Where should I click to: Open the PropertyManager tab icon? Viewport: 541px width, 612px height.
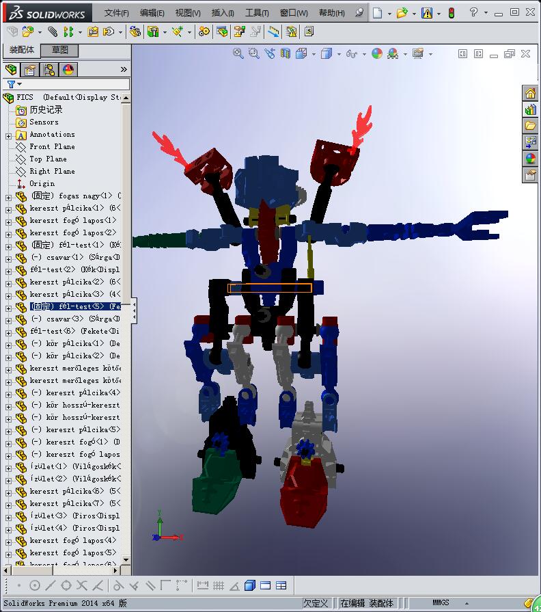point(30,70)
